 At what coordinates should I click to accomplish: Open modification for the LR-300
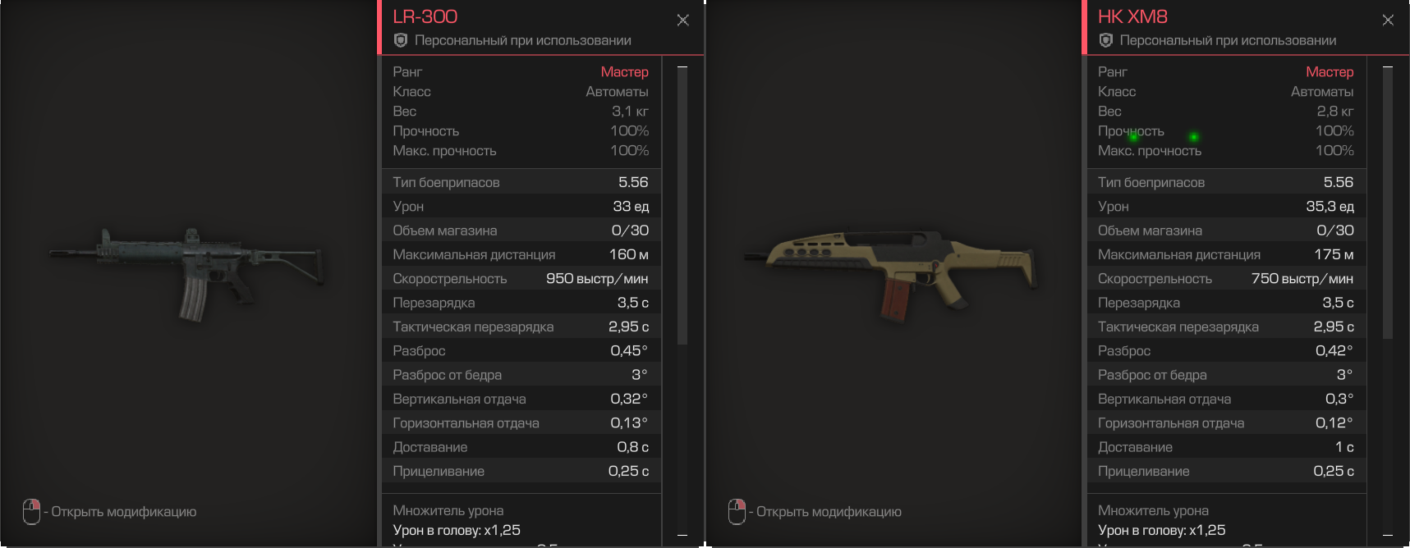pyautogui.click(x=123, y=512)
